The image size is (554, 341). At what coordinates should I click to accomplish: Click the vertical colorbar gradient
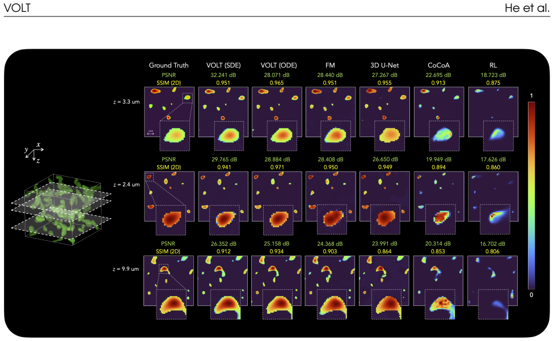[531, 195]
